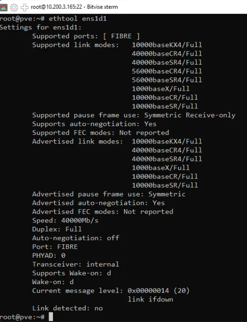Click the window title text root@10.200.3.165:22

56,7
